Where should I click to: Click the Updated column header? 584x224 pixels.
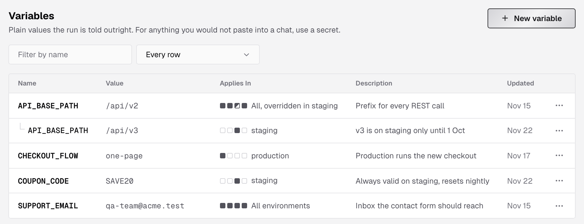(x=520, y=83)
